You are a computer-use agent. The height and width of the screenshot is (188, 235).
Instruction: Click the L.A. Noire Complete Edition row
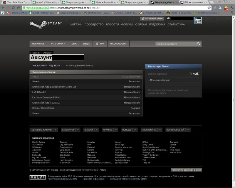[86, 98]
